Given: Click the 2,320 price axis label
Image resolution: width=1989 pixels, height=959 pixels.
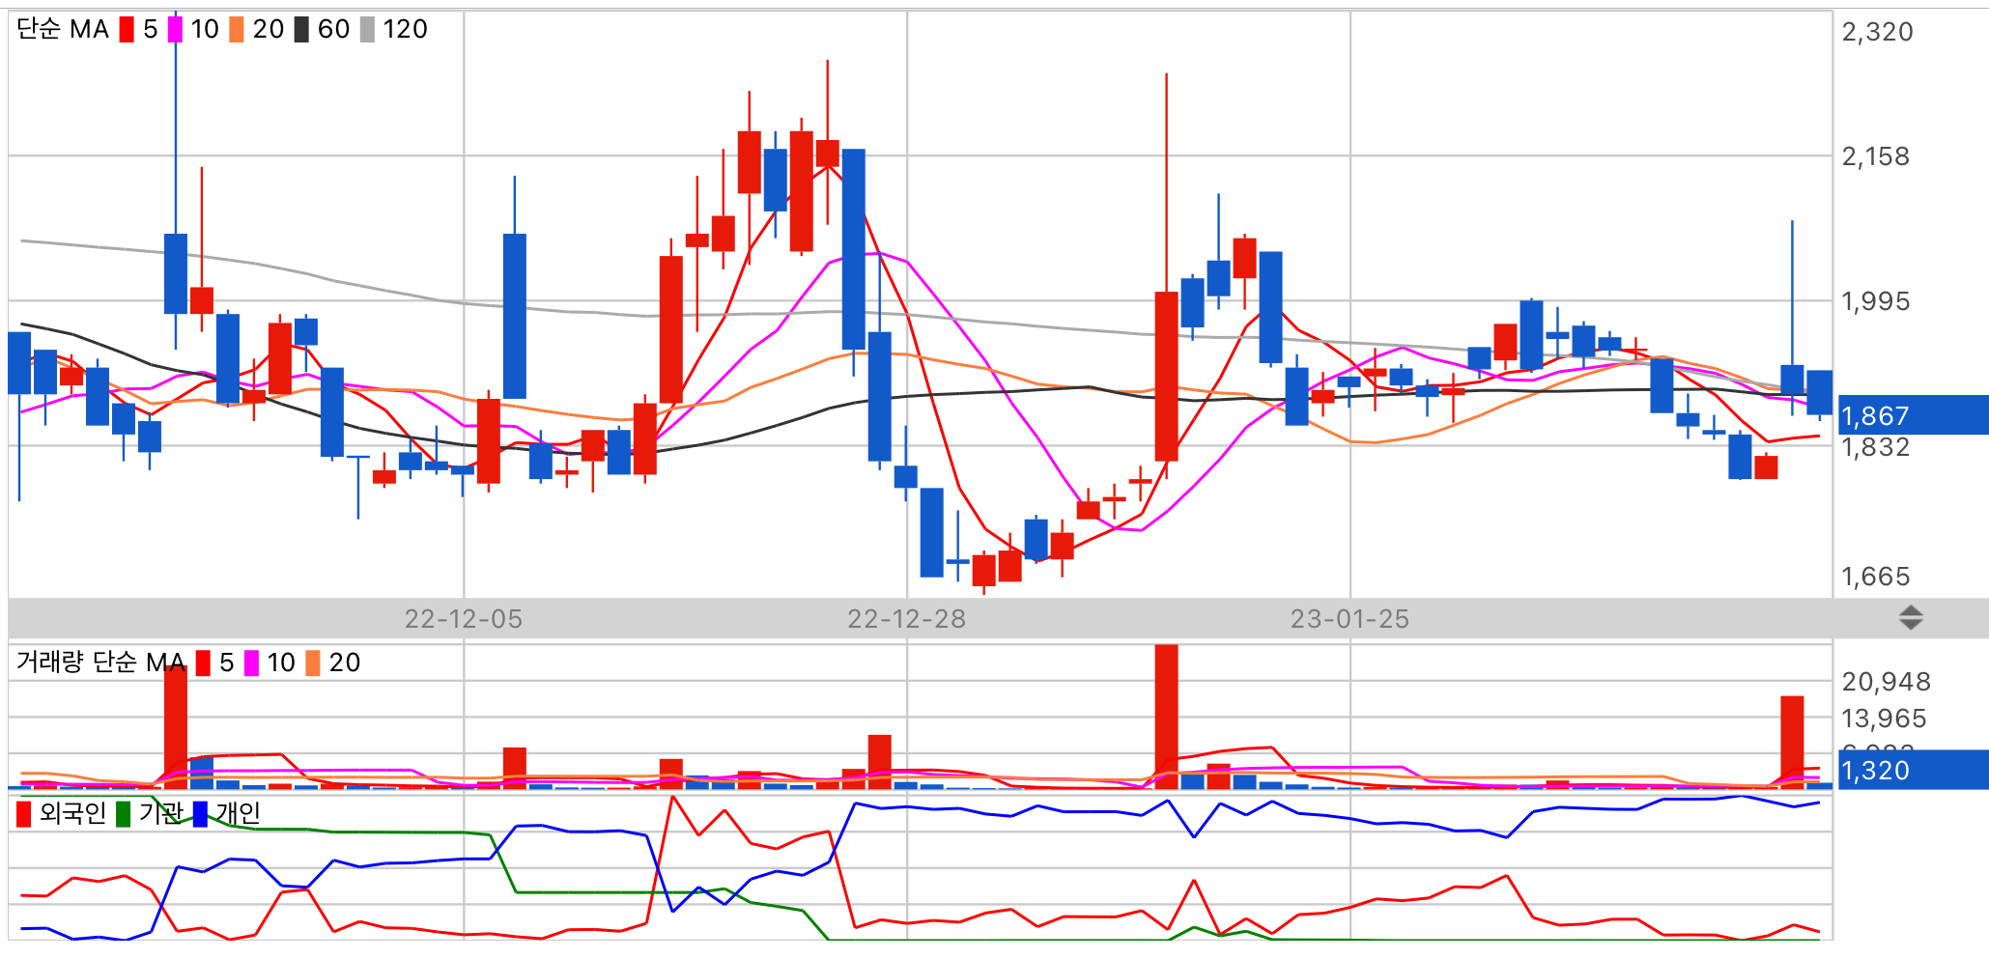Looking at the screenshot, I should 1877,32.
